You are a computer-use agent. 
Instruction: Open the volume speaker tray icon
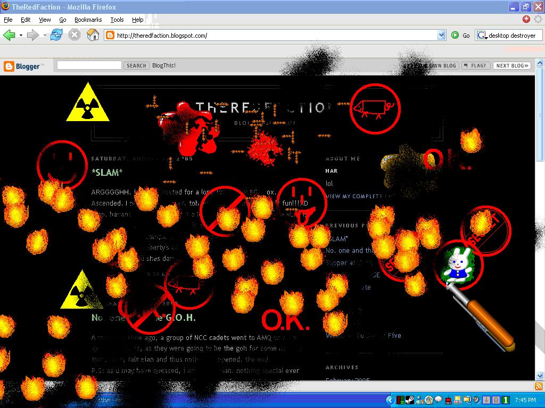click(476, 400)
